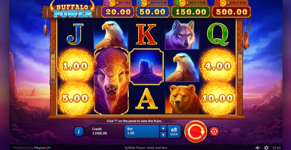Select the MINOR 50.00 jackpot panel
291x150 pixels.
(153, 9)
